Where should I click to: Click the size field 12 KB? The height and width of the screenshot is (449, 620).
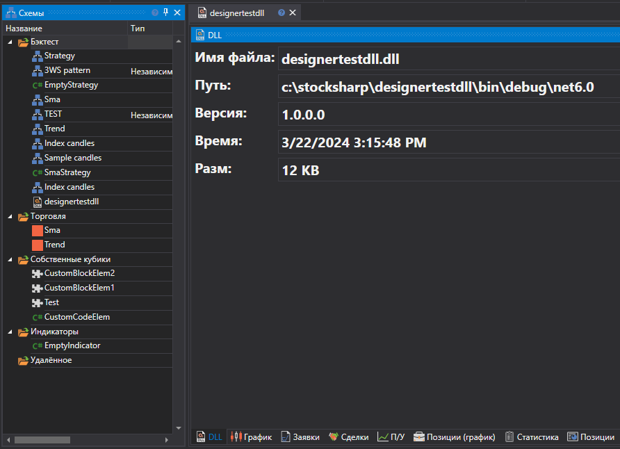pos(449,170)
